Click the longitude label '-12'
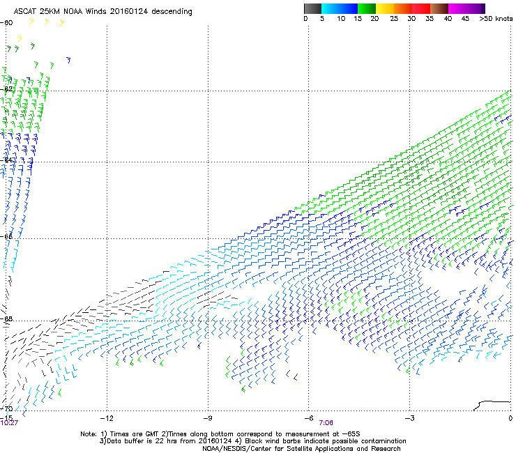516x453 pixels. coord(107,418)
